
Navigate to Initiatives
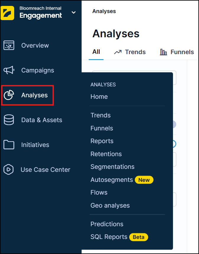[35, 145]
